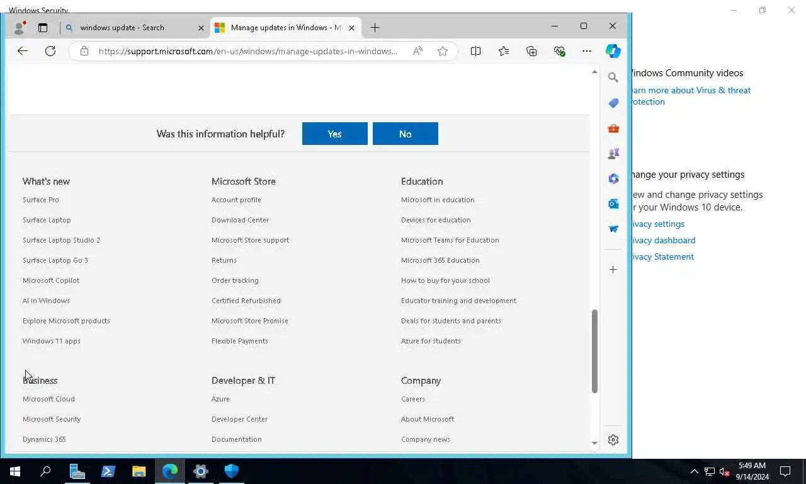Open the Microsoft Cloud link

48,399
